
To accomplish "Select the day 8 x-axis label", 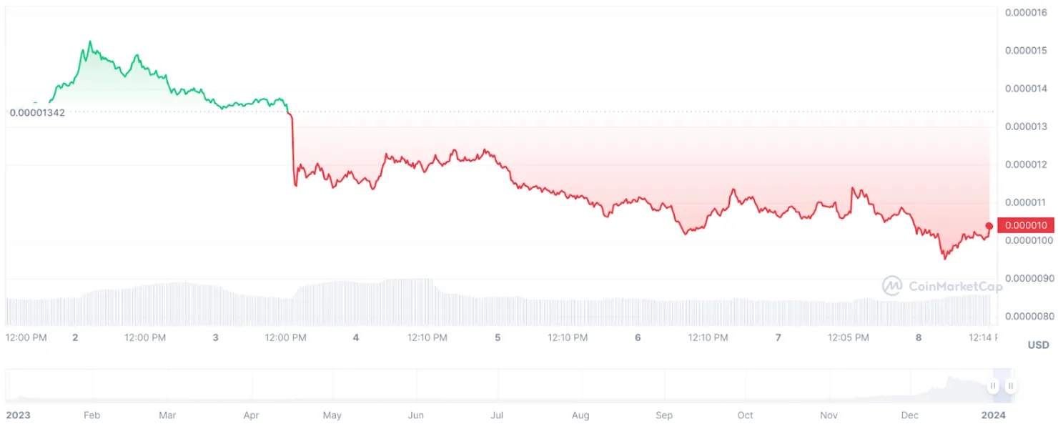I will pos(919,337).
